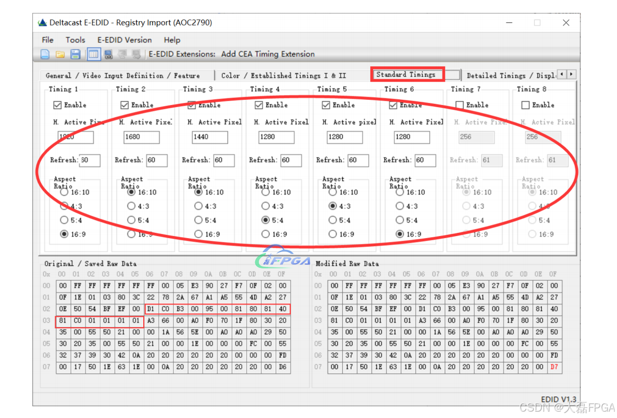Enable the Timing 8 checkbox
Viewport: 617px width, 418px height.
tap(525, 105)
